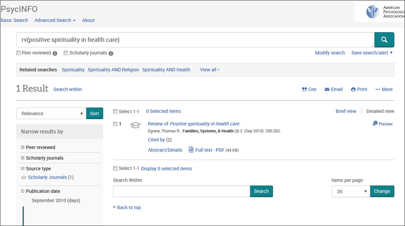405x226 pixels.
Task: Click graduation cap icon beside Scholarly Journals filter
Action: (23, 177)
